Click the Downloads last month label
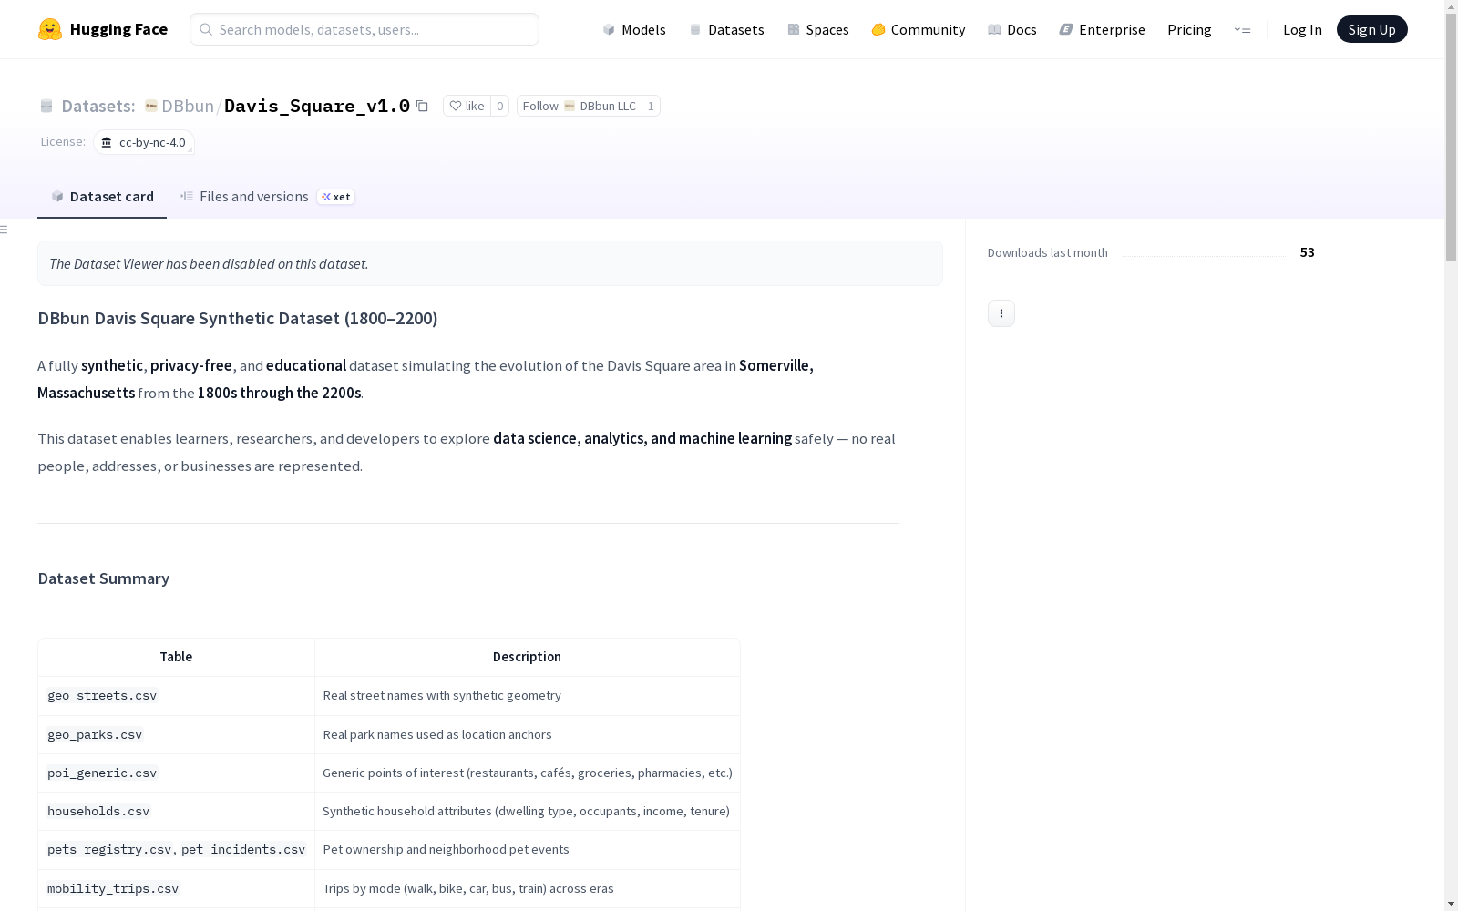This screenshot has height=911, width=1458. click(1048, 252)
